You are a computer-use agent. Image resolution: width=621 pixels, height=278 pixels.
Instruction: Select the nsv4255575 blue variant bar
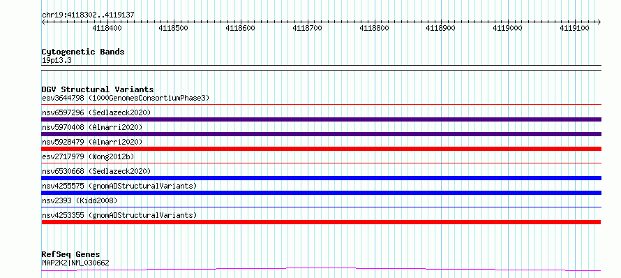coord(321,193)
